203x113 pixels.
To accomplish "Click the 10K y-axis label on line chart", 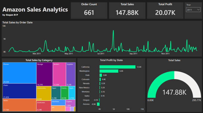I will 4,26.
